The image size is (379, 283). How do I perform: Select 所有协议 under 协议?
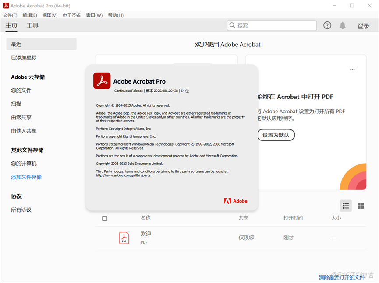pos(21,210)
